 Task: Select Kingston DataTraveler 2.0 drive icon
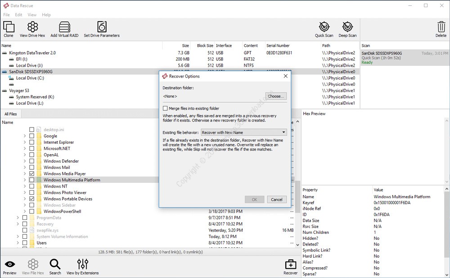click(x=4, y=53)
